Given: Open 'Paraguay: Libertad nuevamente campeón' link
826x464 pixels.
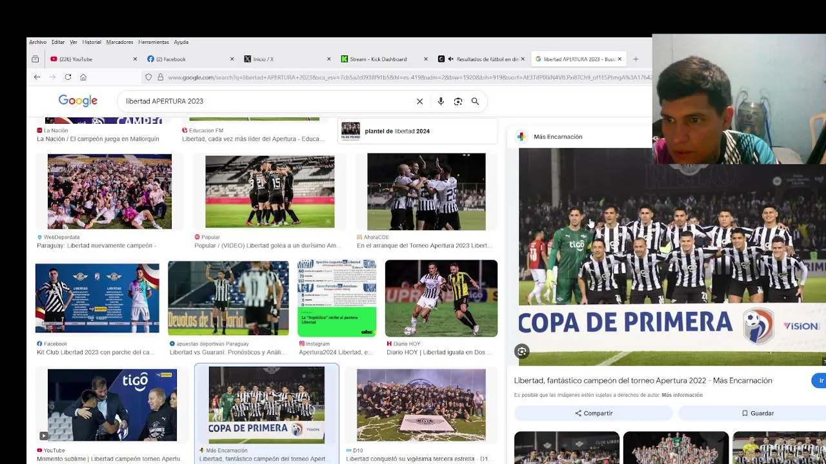Looking at the screenshot, I should point(96,246).
